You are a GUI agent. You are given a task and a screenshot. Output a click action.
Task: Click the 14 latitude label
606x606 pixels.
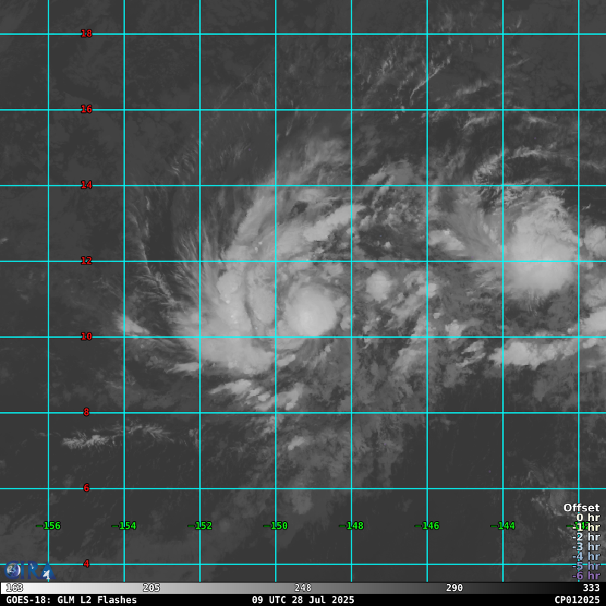pos(86,185)
